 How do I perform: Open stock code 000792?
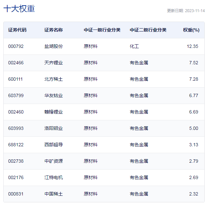(x=16, y=46)
